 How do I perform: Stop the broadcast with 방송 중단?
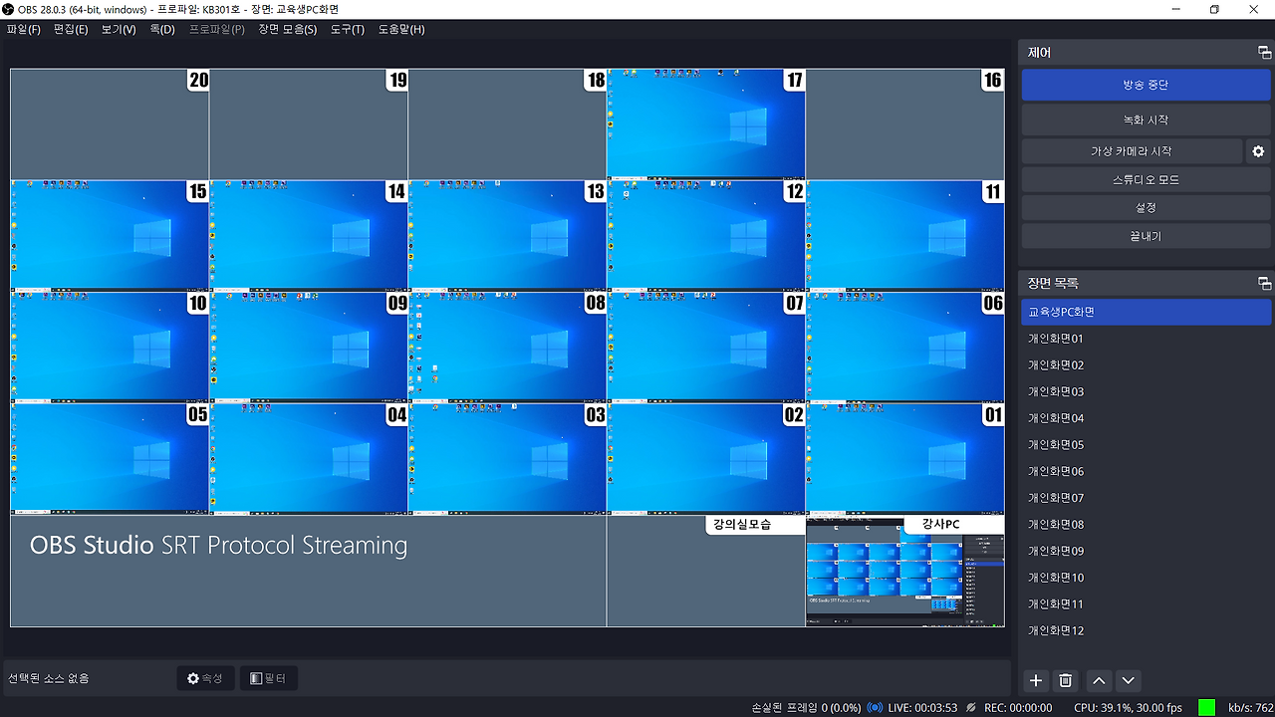tap(1146, 85)
